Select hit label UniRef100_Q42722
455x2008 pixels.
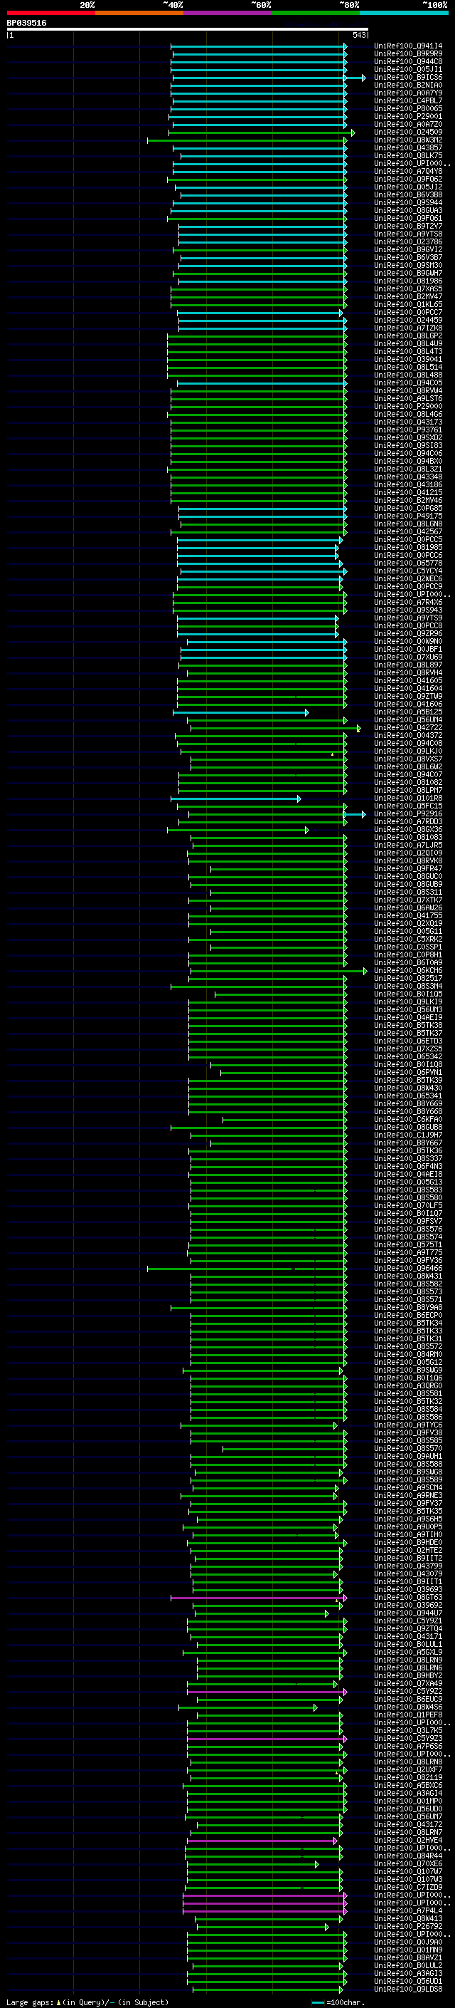[408, 728]
